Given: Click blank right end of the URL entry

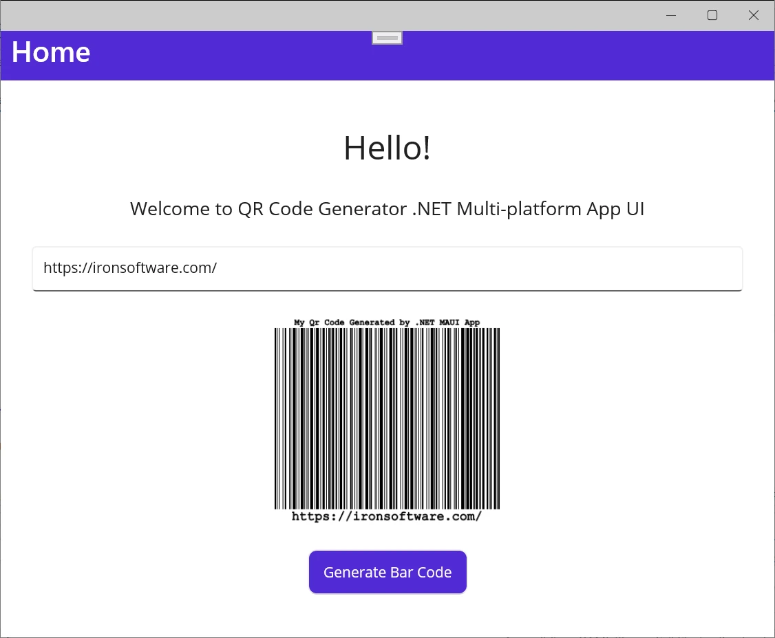Looking at the screenshot, I should [x=619, y=269].
